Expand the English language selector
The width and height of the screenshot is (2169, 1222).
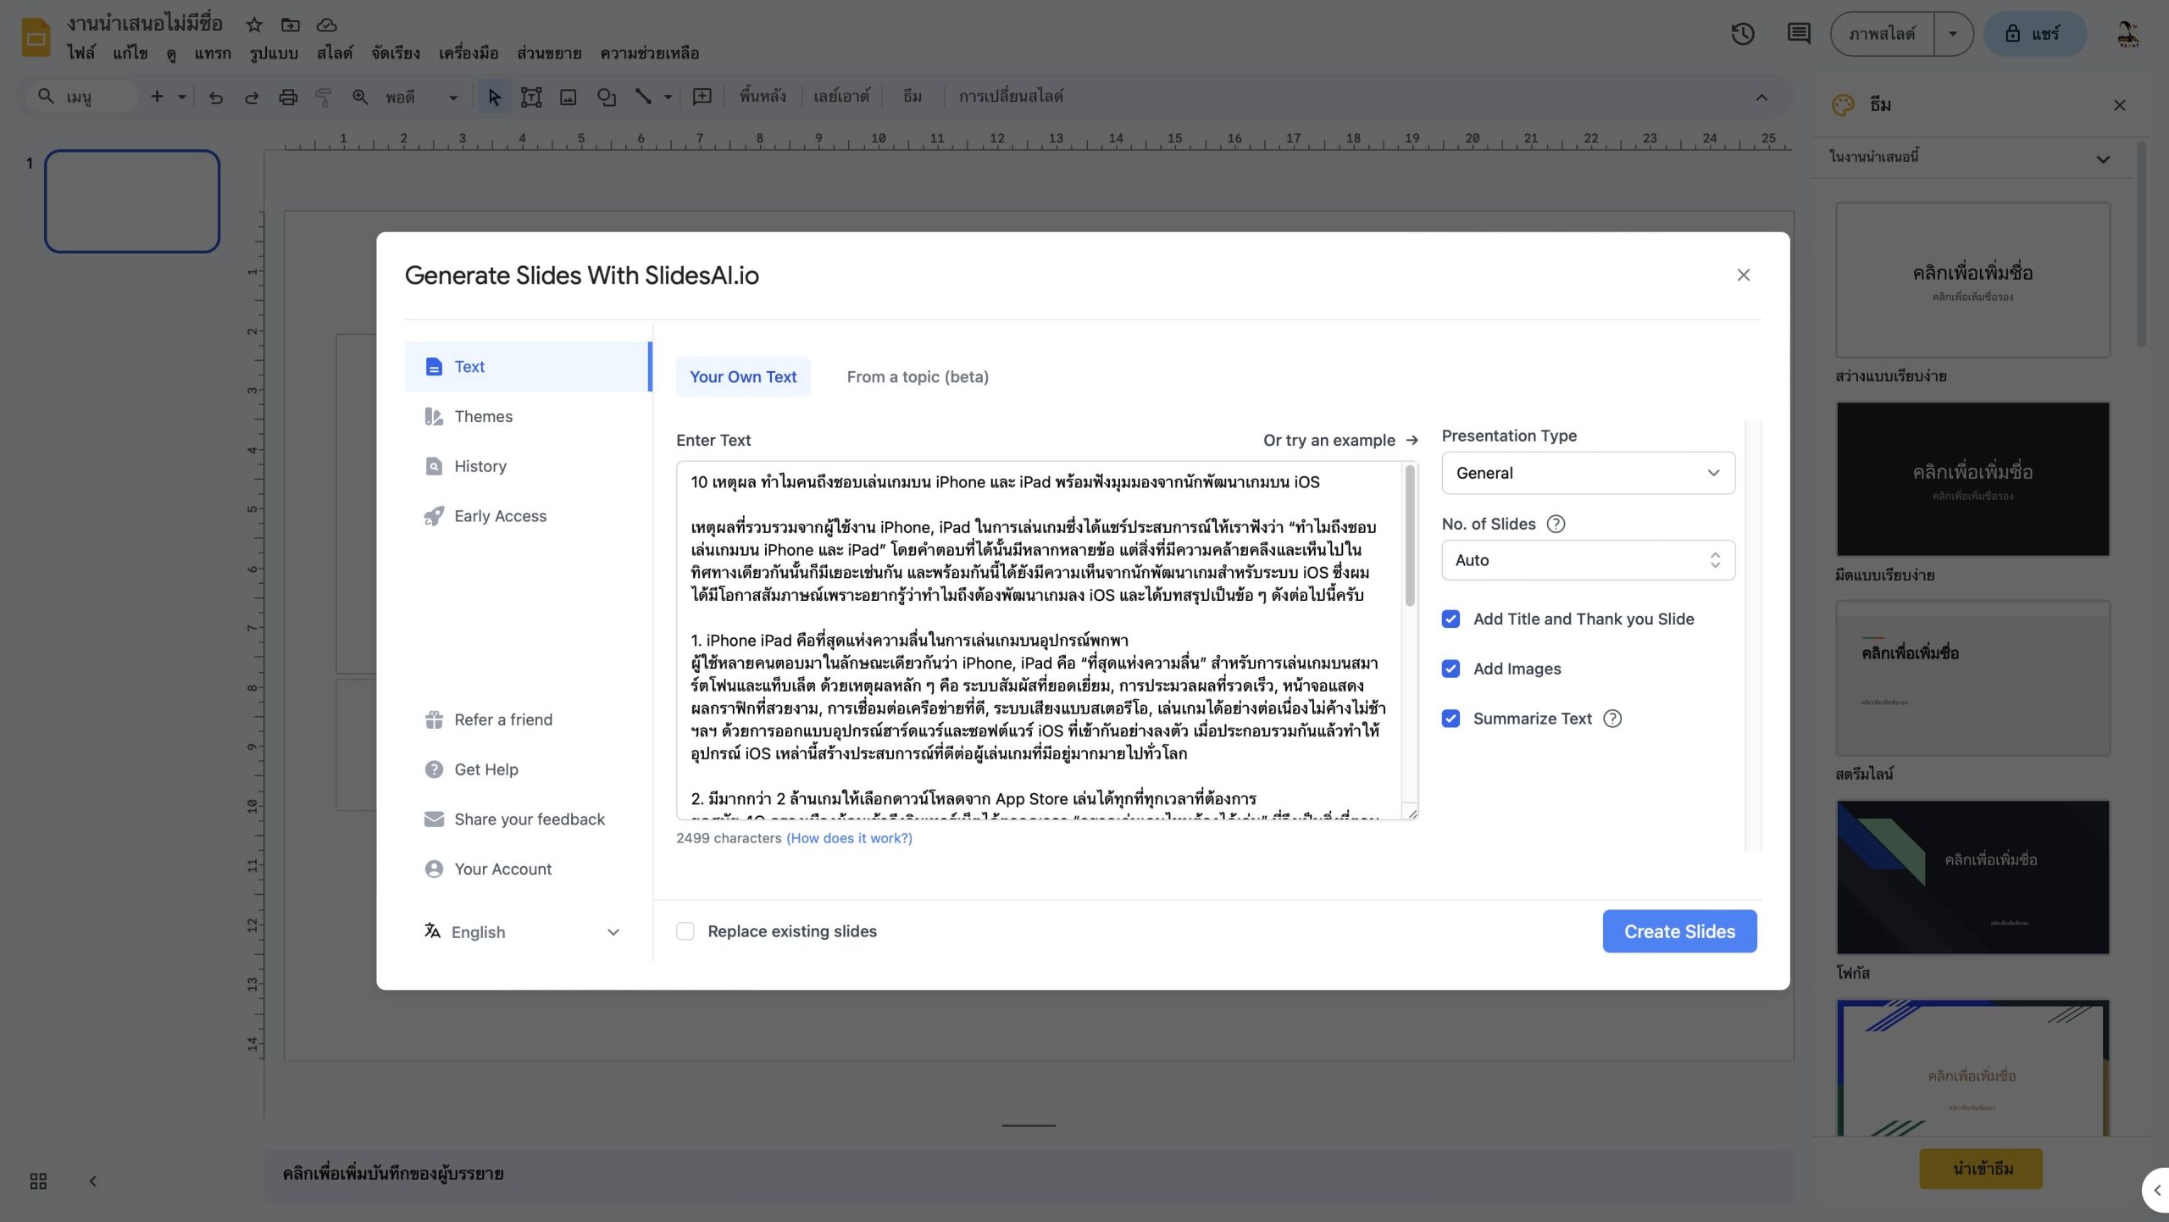click(x=613, y=931)
